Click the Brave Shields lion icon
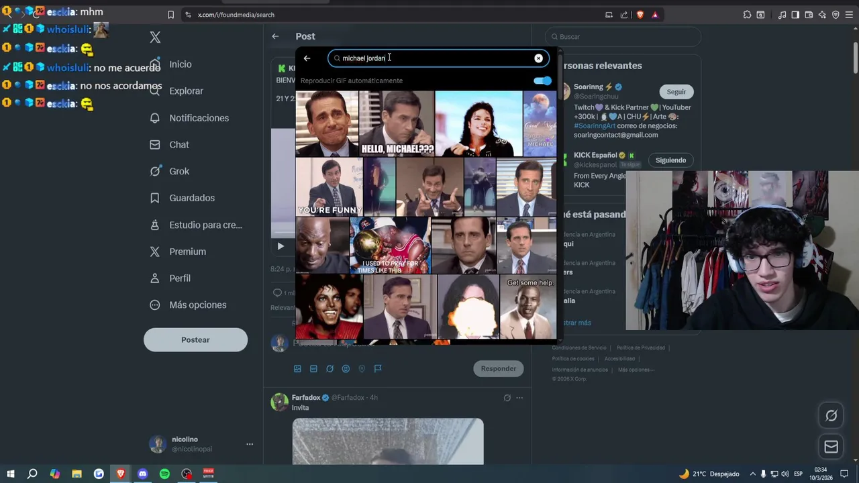 pos(640,15)
